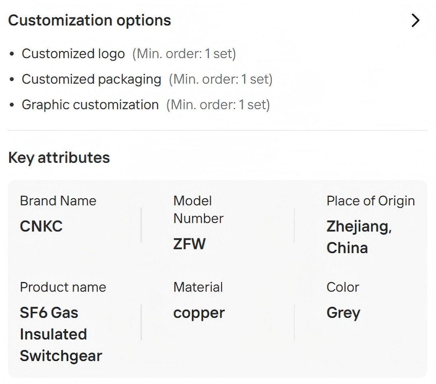Select the Customized logo option
The image size is (436, 384).
pos(73,54)
